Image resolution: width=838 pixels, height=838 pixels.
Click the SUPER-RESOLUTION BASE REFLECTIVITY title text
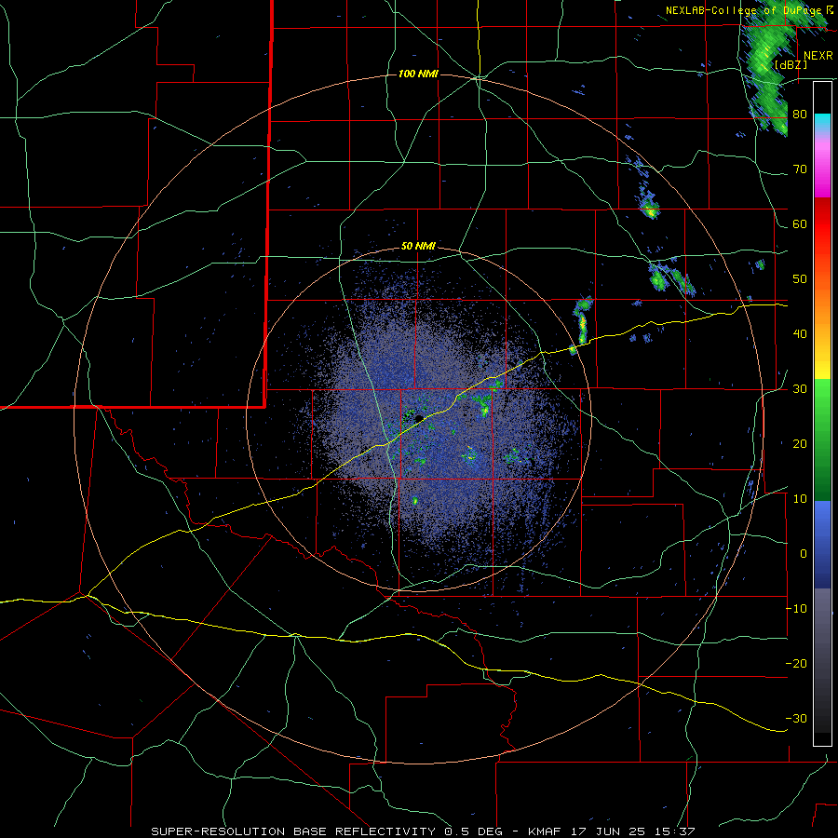[292, 831]
